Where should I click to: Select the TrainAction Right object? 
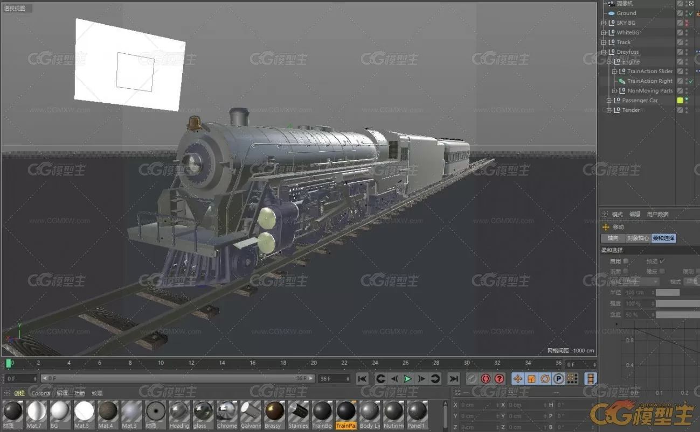click(x=650, y=81)
